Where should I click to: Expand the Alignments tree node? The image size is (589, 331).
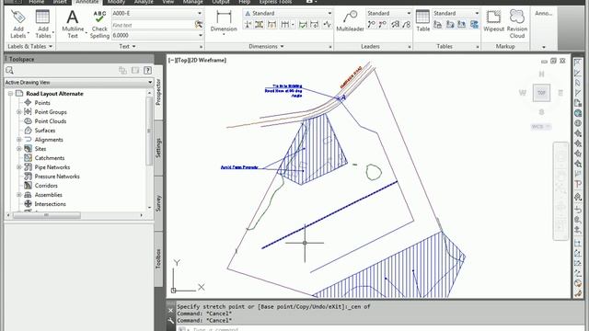(18, 140)
